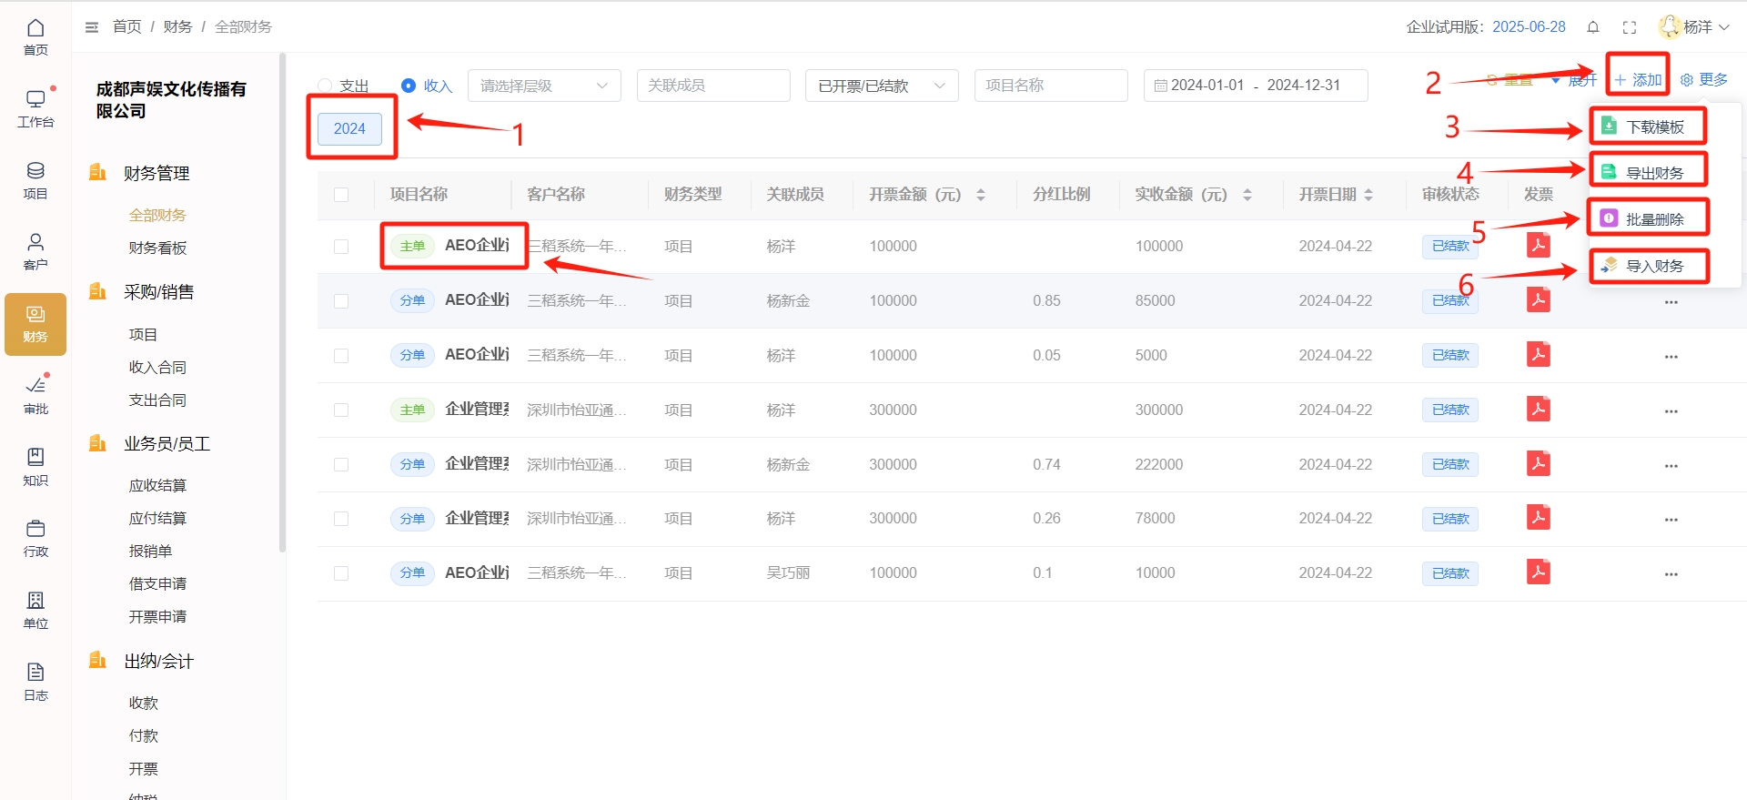
Task: Open the 财务 sidebar icon
Action: [35, 324]
